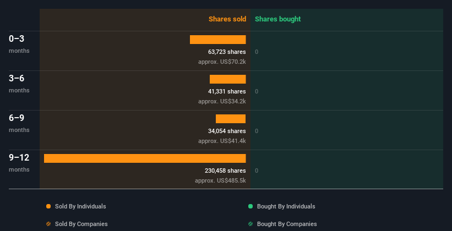The height and width of the screenshot is (231, 452).
Task: Select the Bought By Individuals legend label
Action: tap(286, 206)
